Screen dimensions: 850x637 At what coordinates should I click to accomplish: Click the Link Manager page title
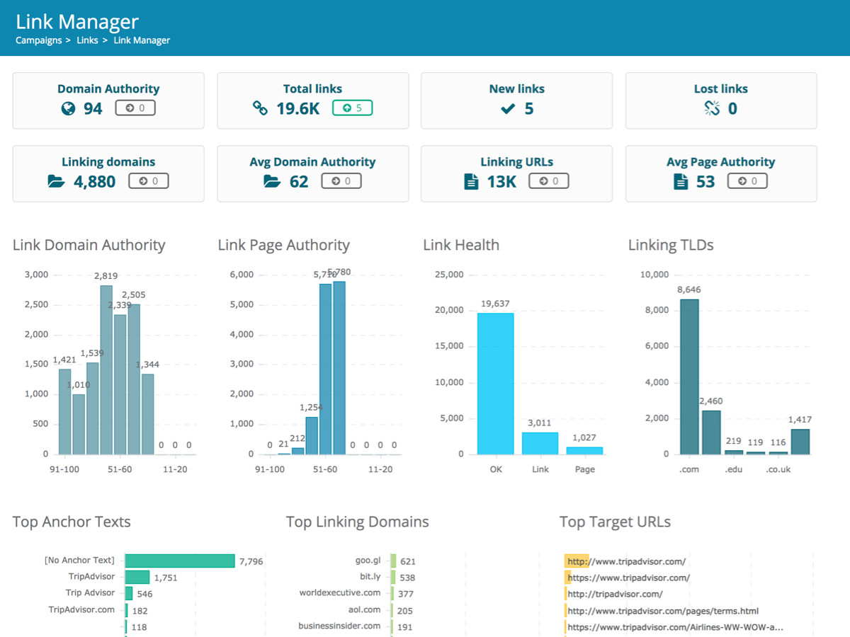(77, 21)
